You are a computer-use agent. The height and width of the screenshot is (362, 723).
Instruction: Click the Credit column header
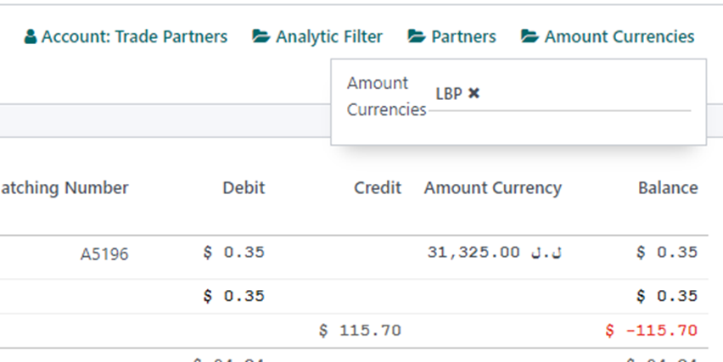tap(378, 188)
